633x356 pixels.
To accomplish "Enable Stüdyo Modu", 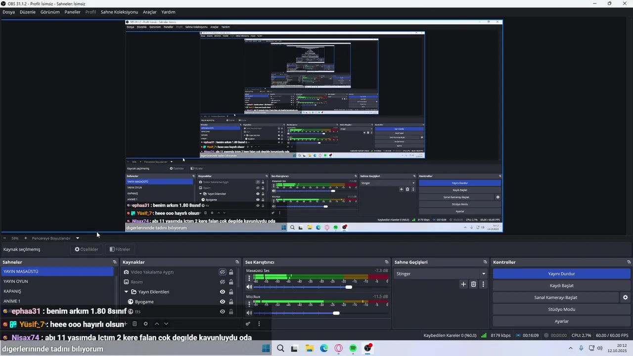I will pyautogui.click(x=561, y=310).
